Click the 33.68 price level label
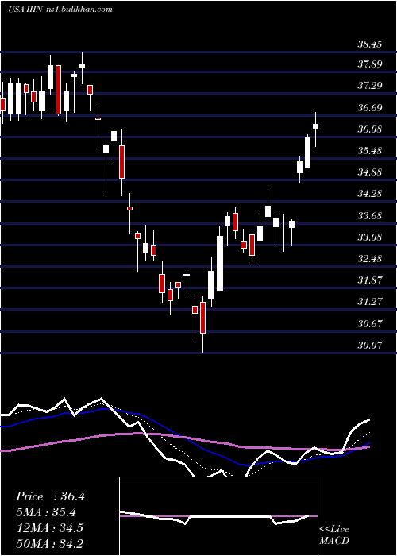The image size is (397, 556). click(x=370, y=215)
